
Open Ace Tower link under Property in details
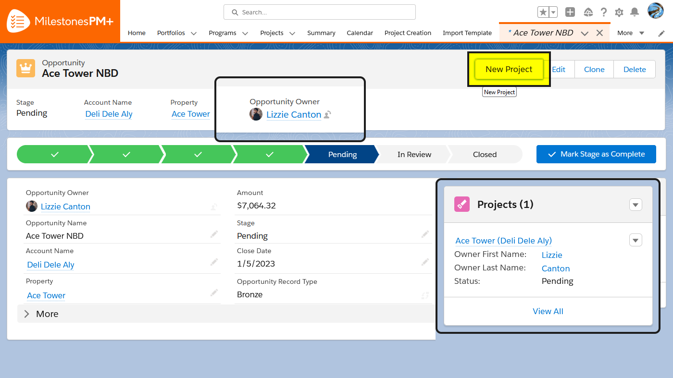coord(46,295)
